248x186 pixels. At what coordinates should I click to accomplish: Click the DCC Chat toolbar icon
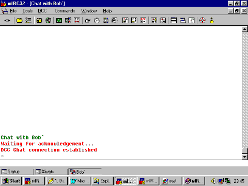(x=134, y=21)
